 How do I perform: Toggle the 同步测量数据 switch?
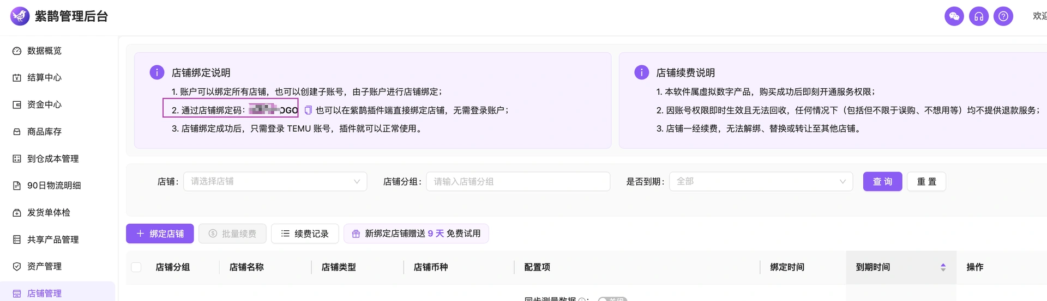[612, 299]
